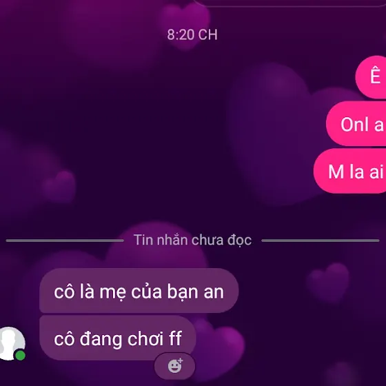
Task: Click the "Tin nhắn chưa đọc" divider label
Action: 192,240
